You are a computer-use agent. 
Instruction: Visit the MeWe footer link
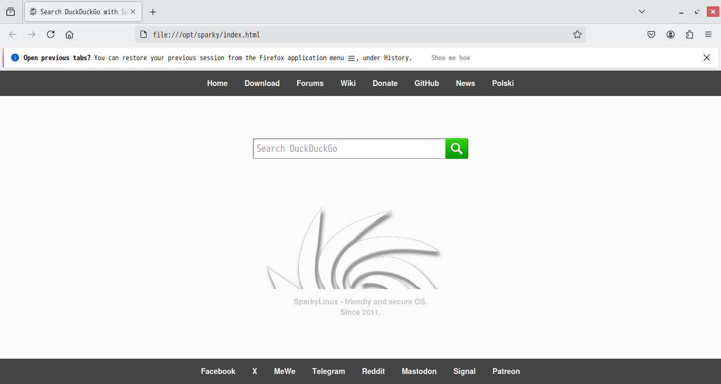coord(284,371)
